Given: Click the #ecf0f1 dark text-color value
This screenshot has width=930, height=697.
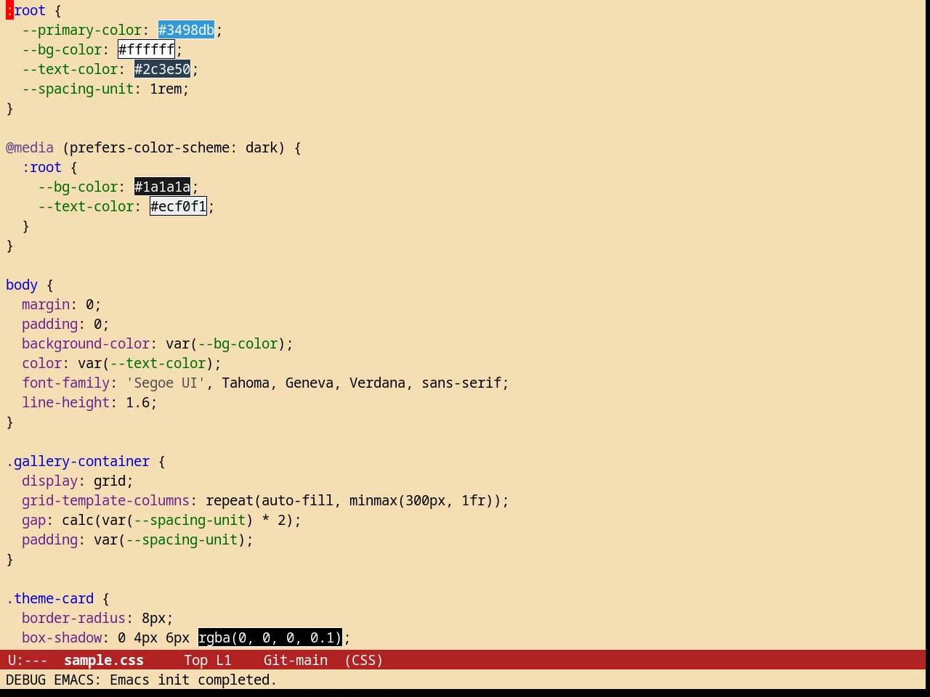Looking at the screenshot, I should point(178,206).
